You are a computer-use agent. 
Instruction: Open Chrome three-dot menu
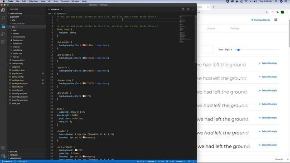click(287, 12)
